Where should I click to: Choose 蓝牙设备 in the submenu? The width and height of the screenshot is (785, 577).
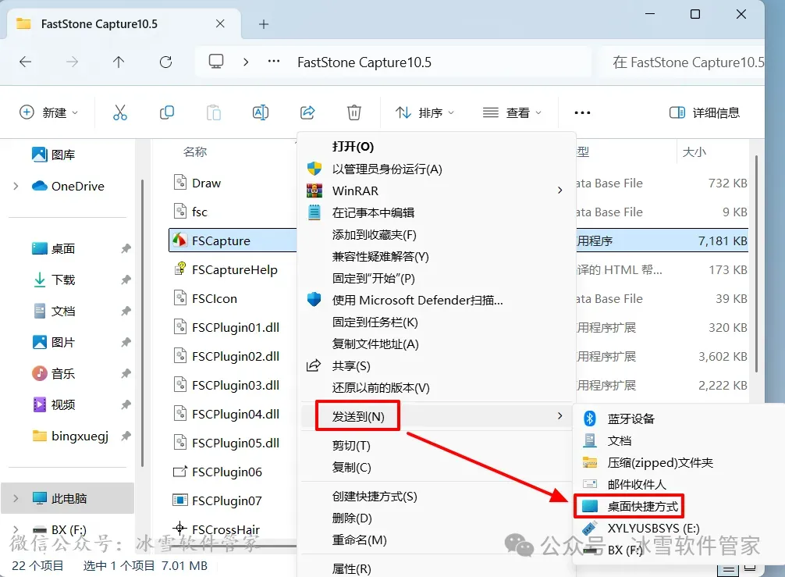tap(630, 419)
